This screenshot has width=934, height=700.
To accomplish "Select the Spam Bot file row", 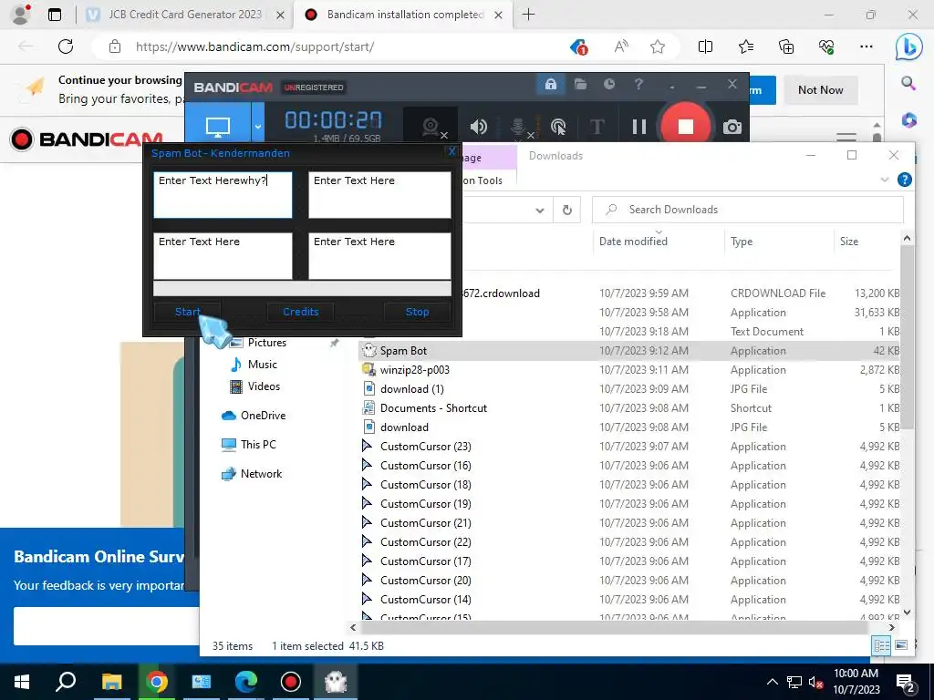I will (629, 351).
